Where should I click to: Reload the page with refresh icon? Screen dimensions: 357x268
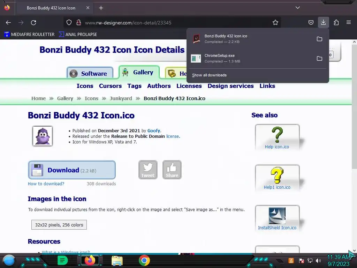point(33,23)
